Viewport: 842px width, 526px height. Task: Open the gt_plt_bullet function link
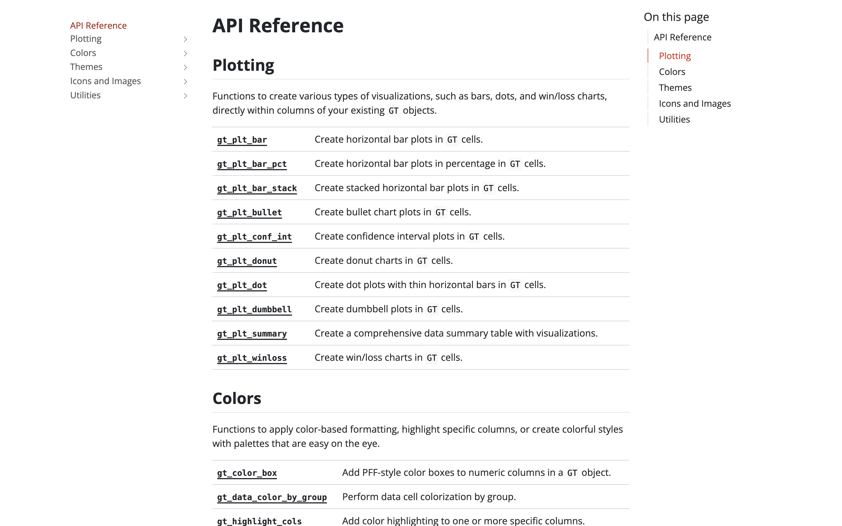click(x=249, y=213)
